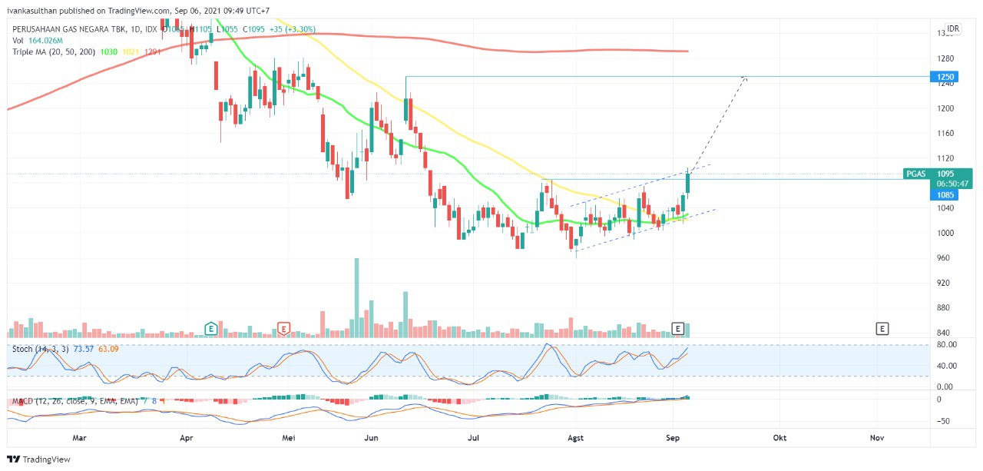Image resolution: width=983 pixels, height=471 pixels.
Task: Click the TradingView logo at bottom left
Action: 38,459
